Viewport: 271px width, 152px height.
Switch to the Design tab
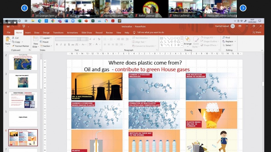coord(46,33)
